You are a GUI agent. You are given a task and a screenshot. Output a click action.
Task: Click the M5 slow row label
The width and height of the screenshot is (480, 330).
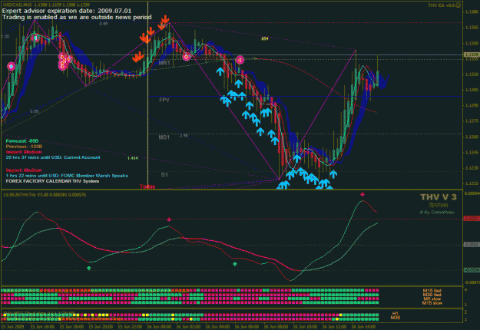point(432,299)
